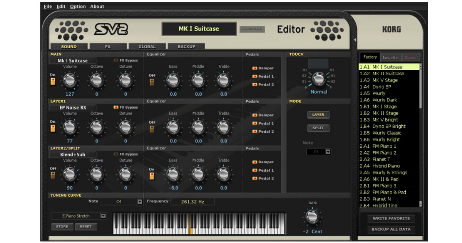Click the Main equalizer Treble knob
The height and width of the screenshot is (243, 462).
pyautogui.click(x=224, y=80)
